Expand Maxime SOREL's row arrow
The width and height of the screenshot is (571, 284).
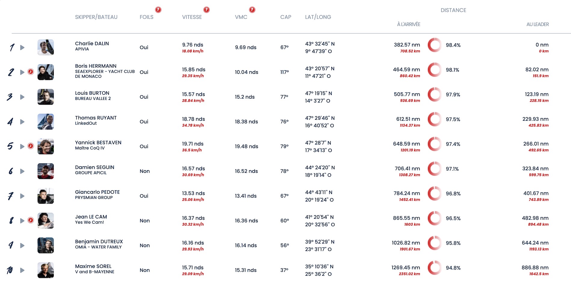[x=22, y=270]
